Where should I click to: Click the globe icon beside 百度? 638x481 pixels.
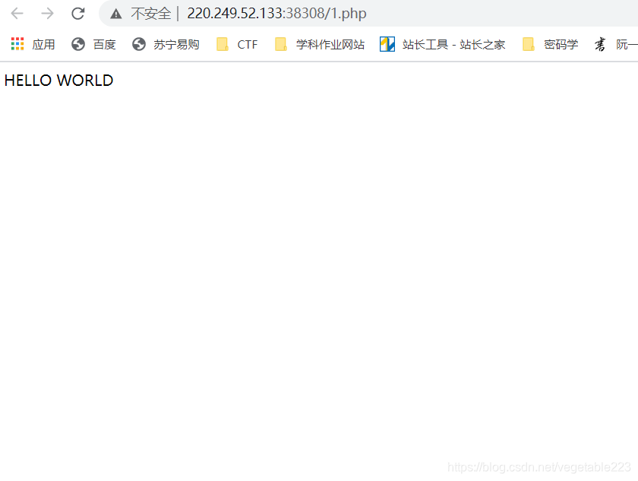click(x=78, y=44)
